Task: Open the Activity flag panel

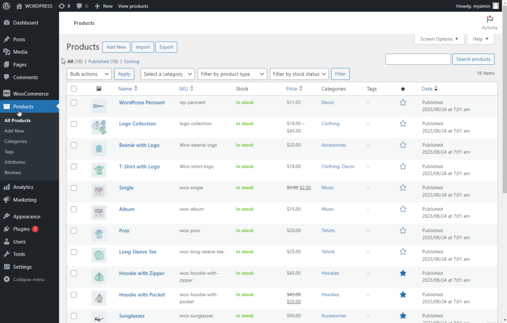Action: pos(490,23)
